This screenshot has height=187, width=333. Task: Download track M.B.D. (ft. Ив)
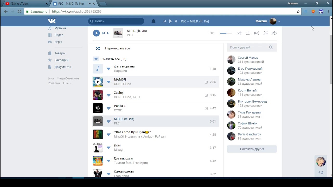108,121
